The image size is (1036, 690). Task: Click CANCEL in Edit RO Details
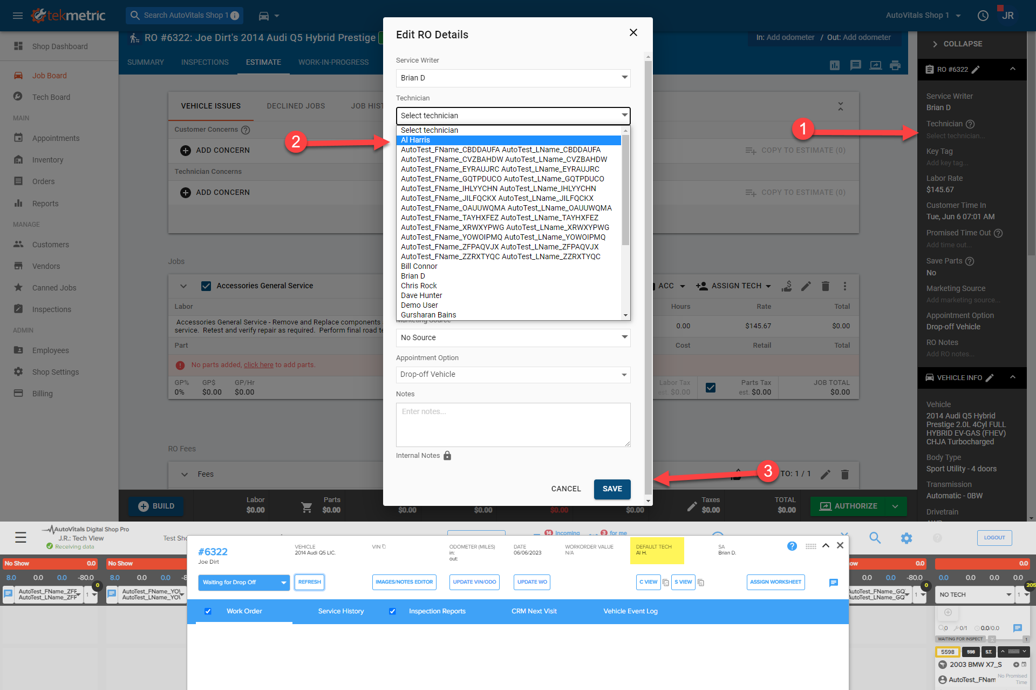click(x=566, y=489)
